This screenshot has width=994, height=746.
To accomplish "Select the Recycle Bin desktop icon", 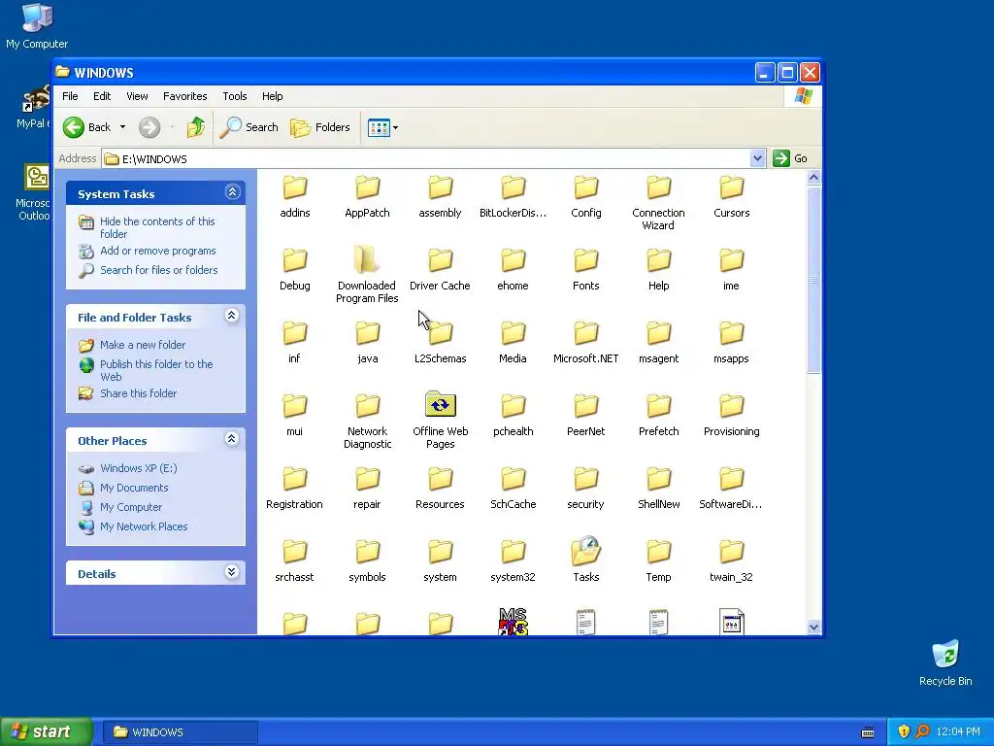I will tap(945, 662).
